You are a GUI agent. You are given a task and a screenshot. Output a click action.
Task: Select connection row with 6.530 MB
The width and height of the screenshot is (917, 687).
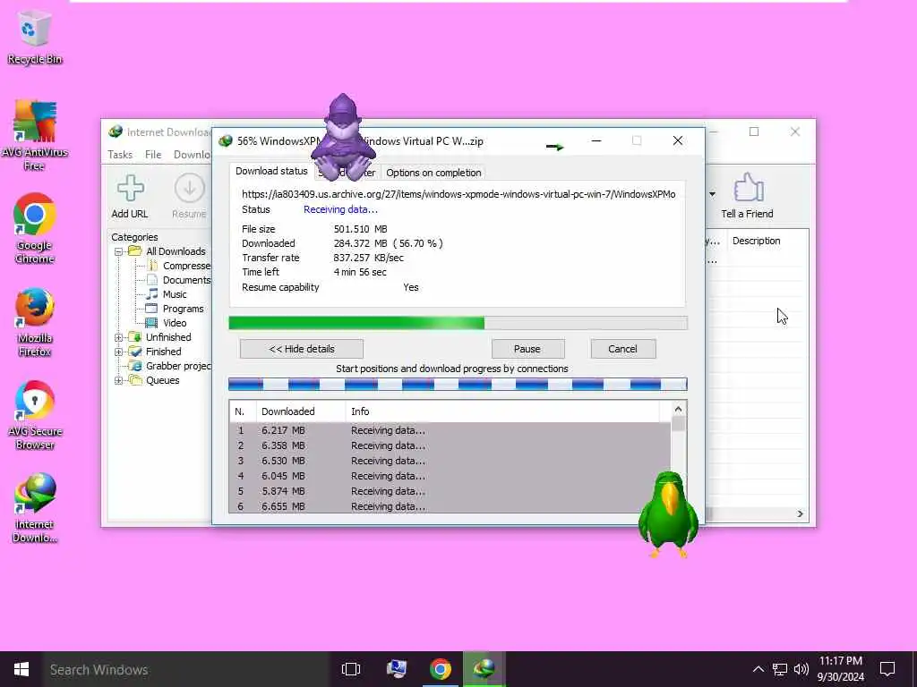[x=450, y=461]
